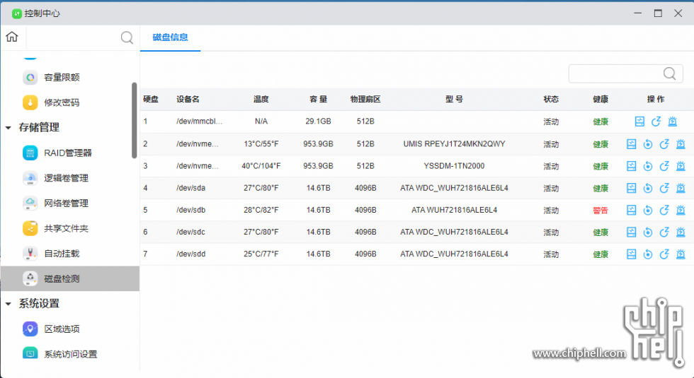This screenshot has height=378, width=694.
Task: Click the siren locate icon for /dev/mmcbl row
Action: 672,122
